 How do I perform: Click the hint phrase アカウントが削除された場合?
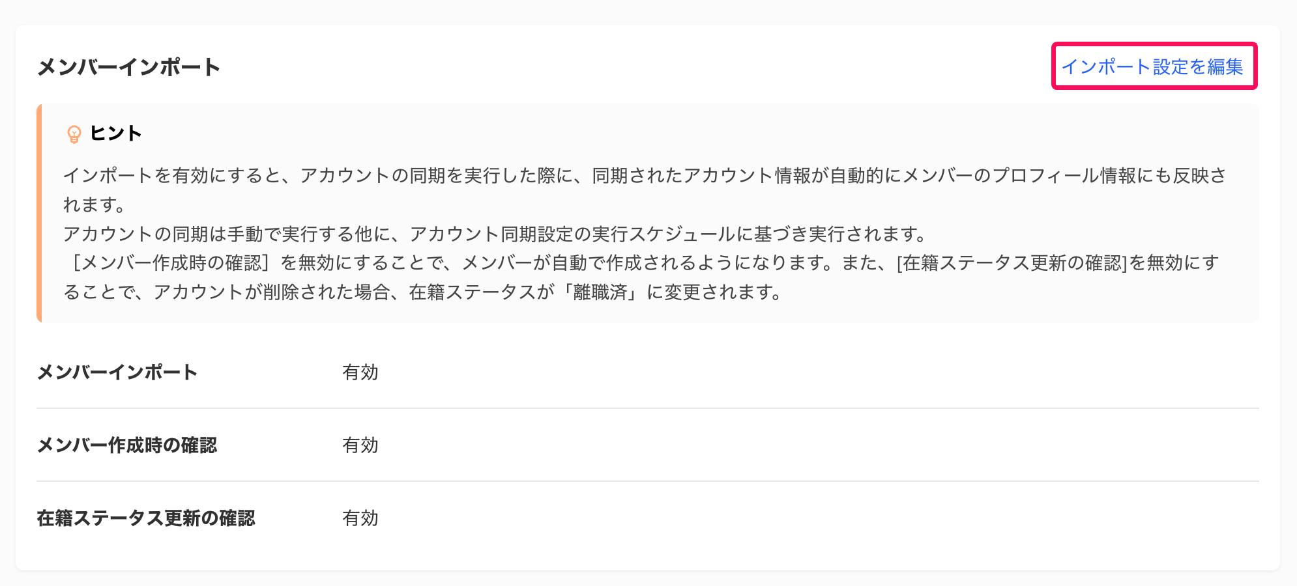272,292
